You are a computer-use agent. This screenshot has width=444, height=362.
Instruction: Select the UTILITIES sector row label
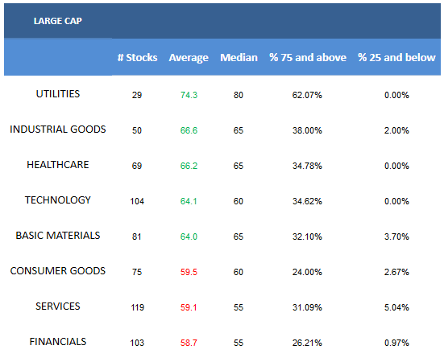pos(58,94)
